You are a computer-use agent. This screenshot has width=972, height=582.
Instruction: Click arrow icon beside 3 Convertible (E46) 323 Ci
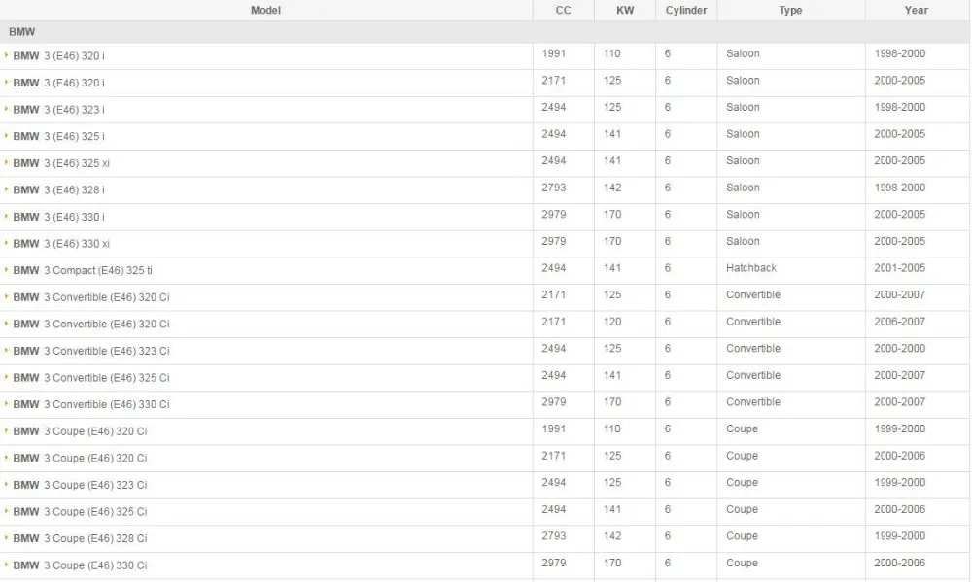pyautogui.click(x=6, y=350)
